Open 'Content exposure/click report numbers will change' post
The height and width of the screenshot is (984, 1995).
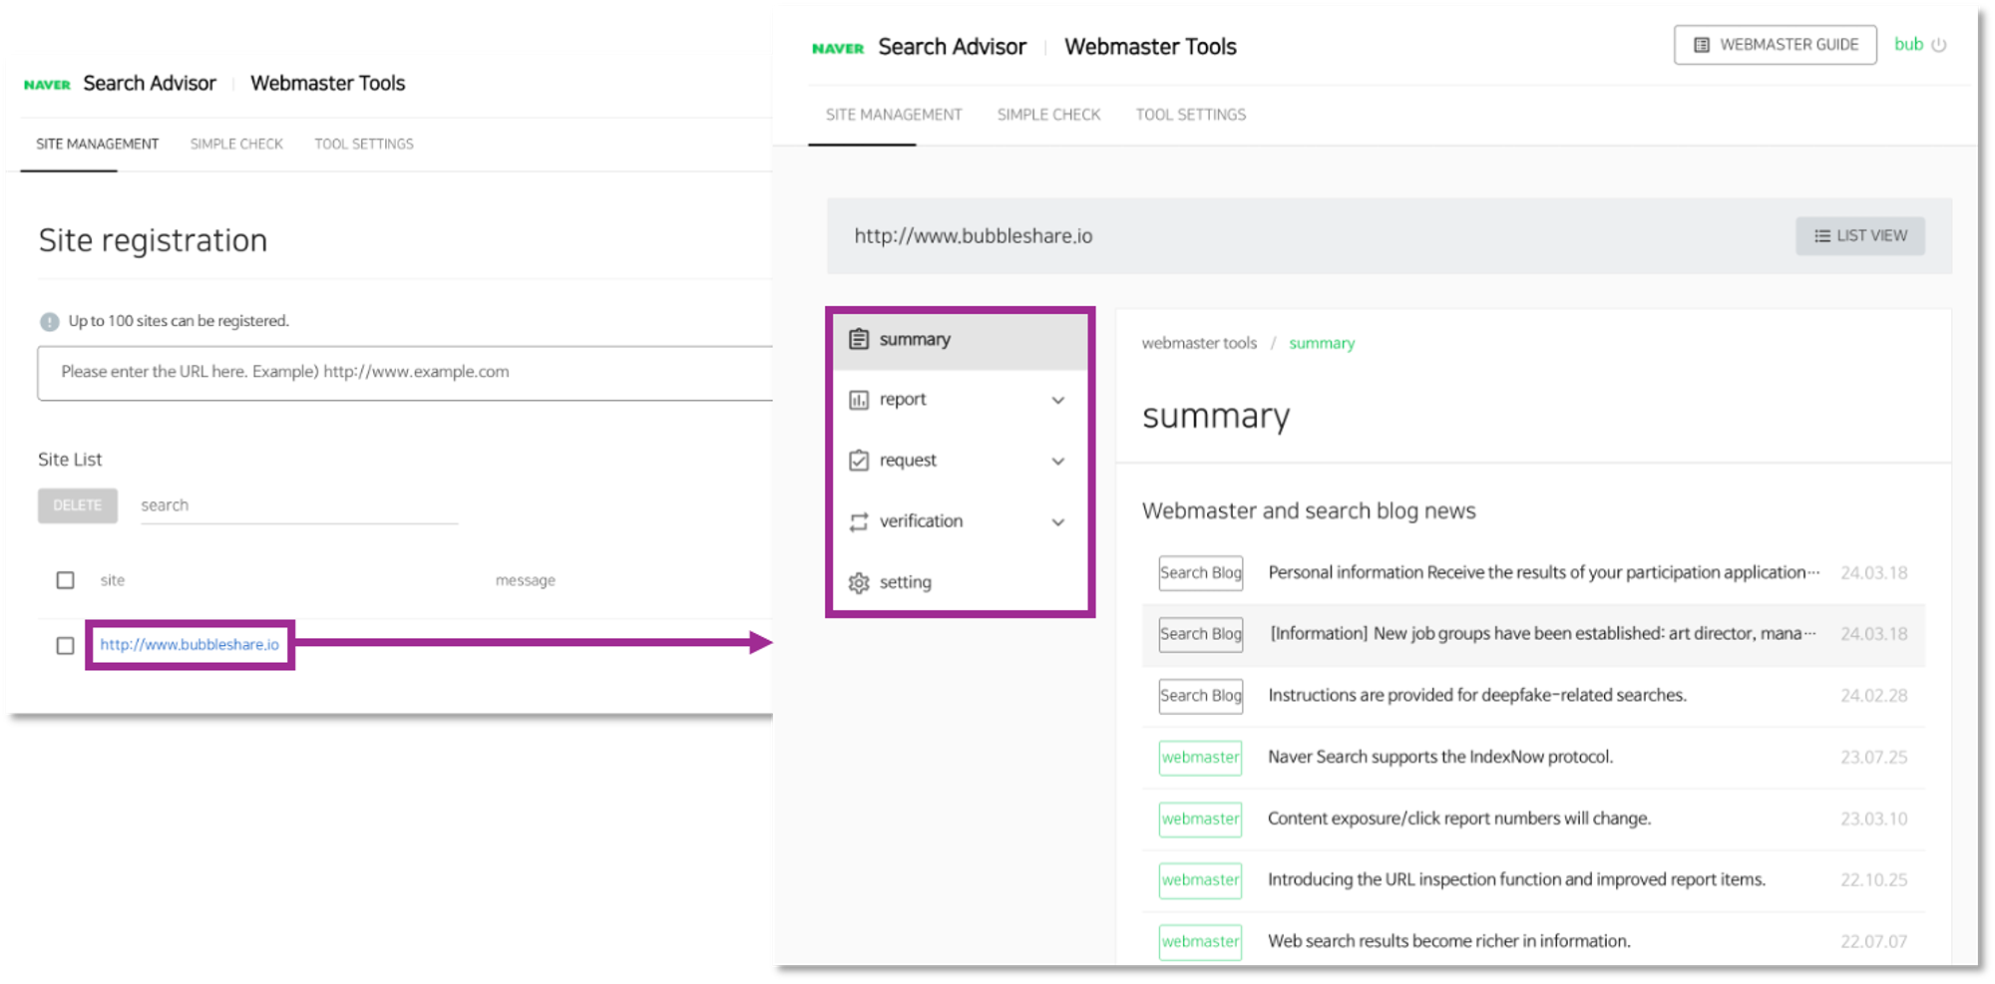(x=1459, y=819)
